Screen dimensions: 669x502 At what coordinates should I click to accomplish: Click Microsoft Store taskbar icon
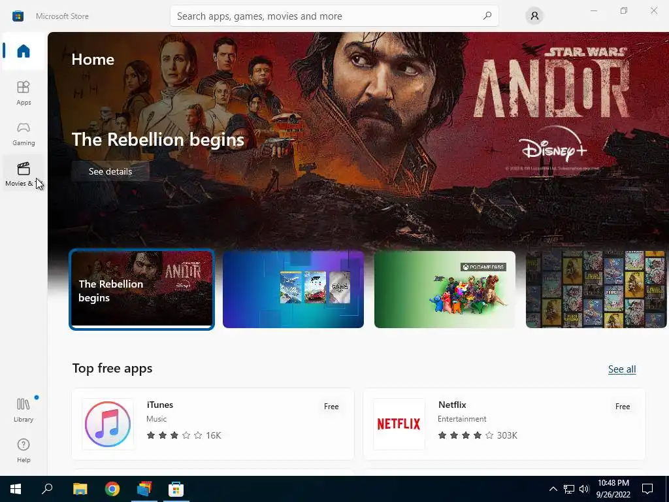pos(176,489)
